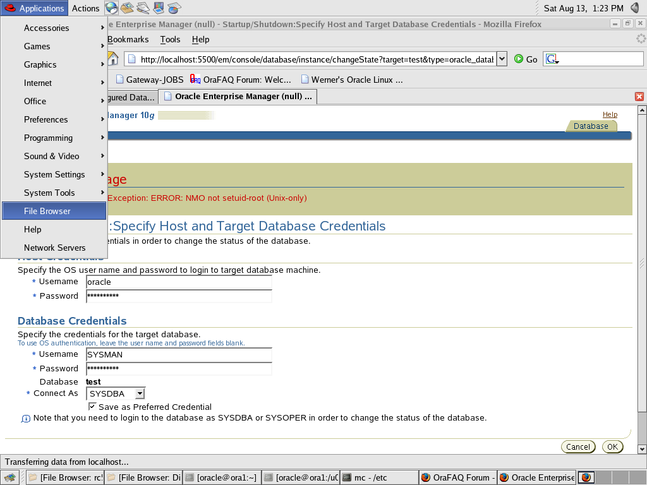Expand the System Tools submenu

click(x=54, y=193)
